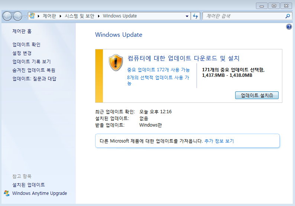Click the 171개의 중요 업데이트 선택함 text
Image resolution: width=295 pixels, height=206 pixels.
tap(233, 70)
